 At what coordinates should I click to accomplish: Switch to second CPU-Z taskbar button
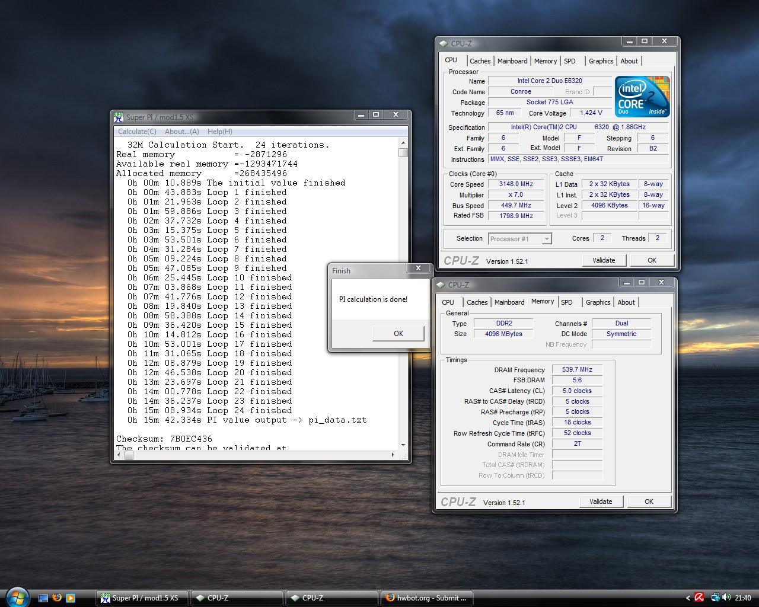click(x=331, y=598)
